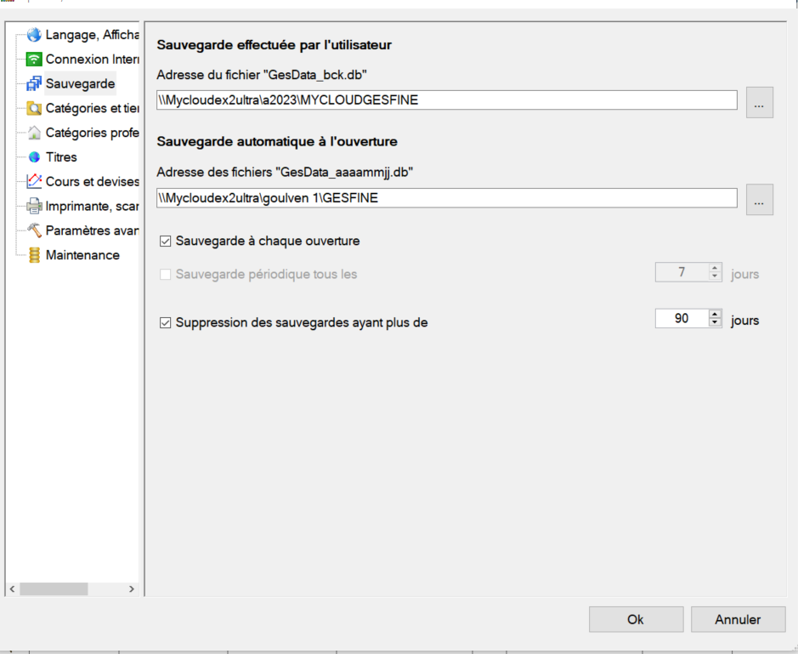
Task: Browse for the GesData_bck.db backup folder
Action: (x=760, y=102)
